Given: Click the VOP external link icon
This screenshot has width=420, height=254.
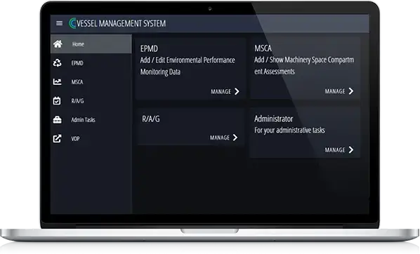Looking at the screenshot, I should (x=57, y=138).
